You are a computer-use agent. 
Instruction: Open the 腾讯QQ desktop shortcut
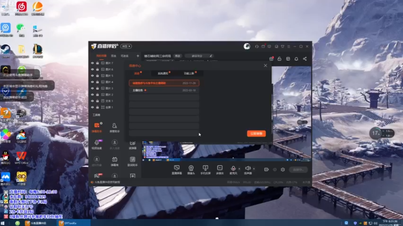coord(6,158)
